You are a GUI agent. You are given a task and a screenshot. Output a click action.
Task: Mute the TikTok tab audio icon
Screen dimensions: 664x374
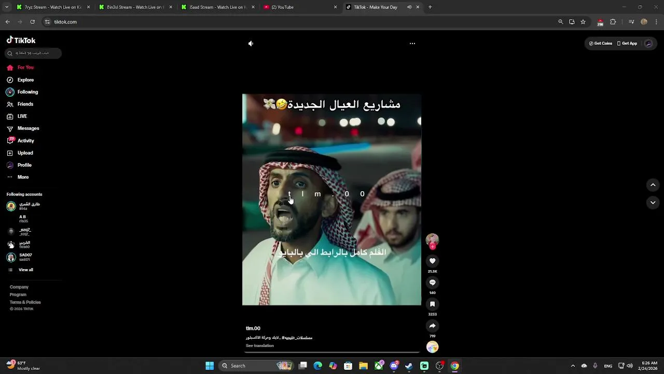tap(409, 7)
